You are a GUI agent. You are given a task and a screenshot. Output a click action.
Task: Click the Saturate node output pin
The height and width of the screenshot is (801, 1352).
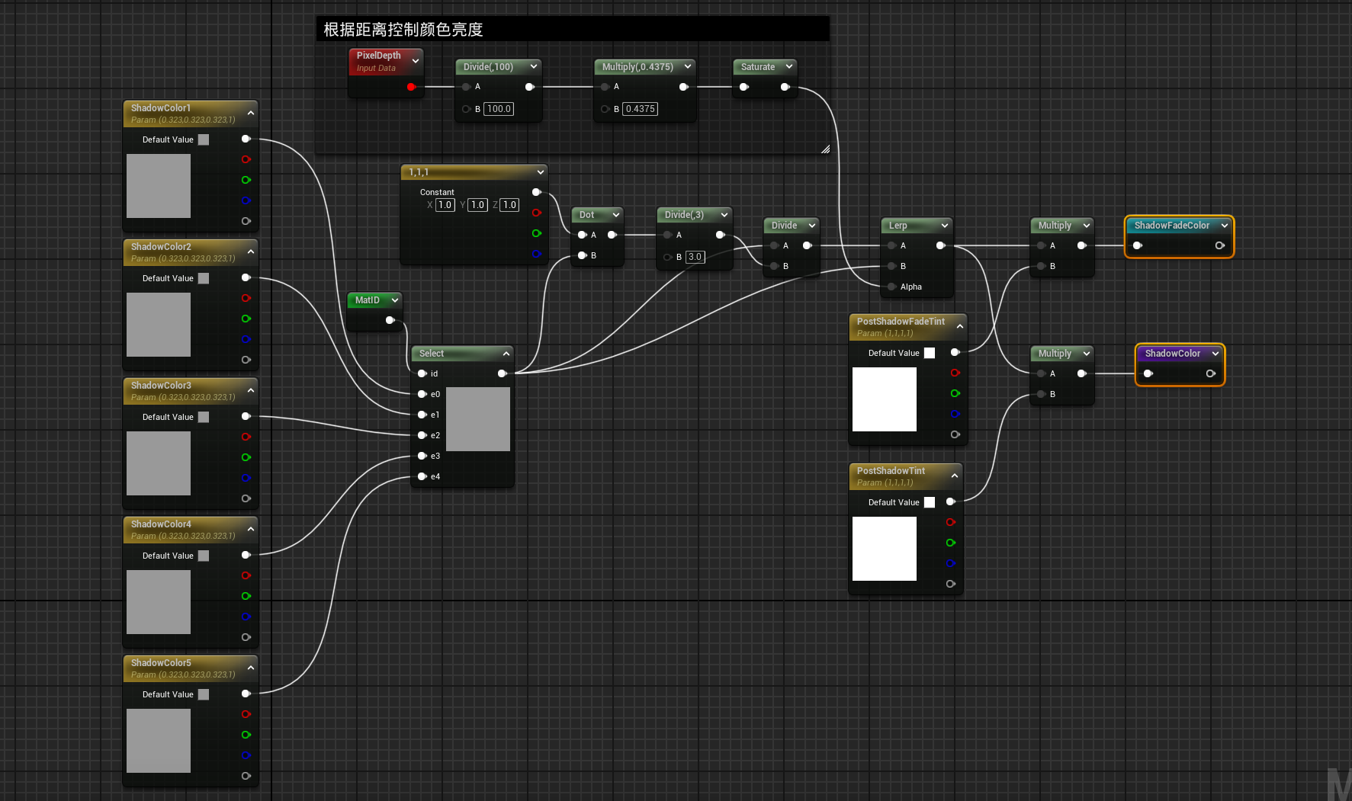pos(785,87)
